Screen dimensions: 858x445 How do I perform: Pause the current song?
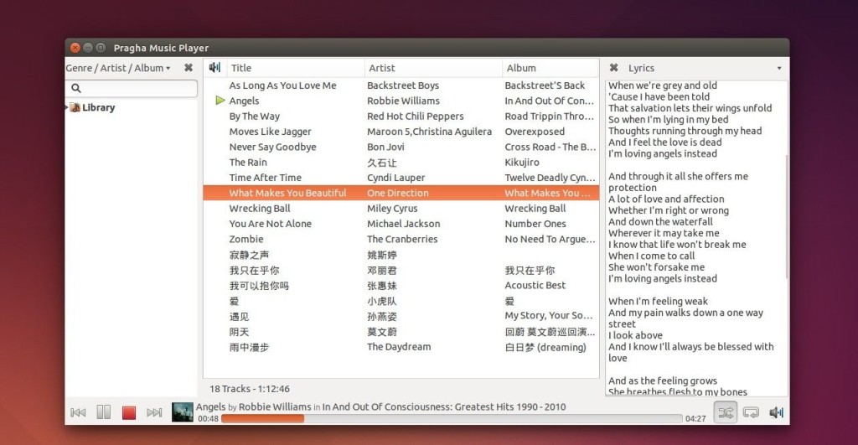(103, 412)
